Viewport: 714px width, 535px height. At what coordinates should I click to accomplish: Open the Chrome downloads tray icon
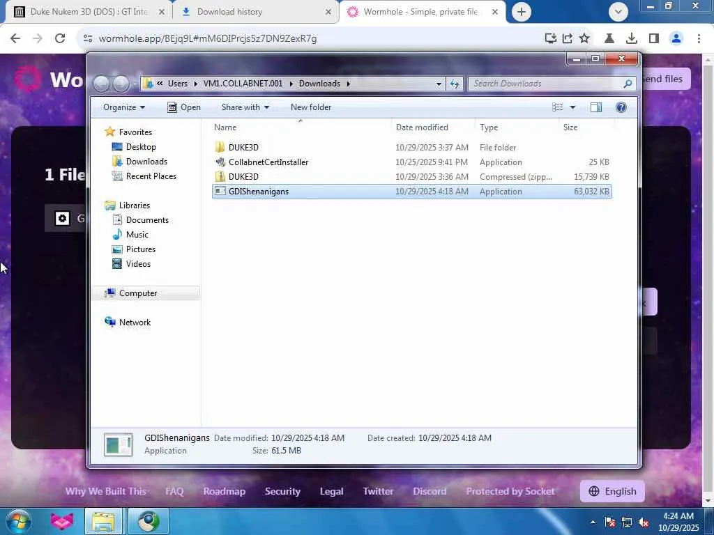[632, 39]
